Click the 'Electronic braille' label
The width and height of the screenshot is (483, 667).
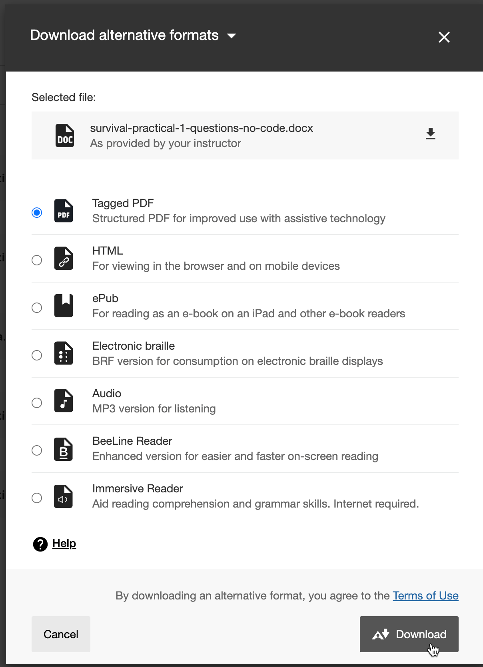(x=134, y=346)
